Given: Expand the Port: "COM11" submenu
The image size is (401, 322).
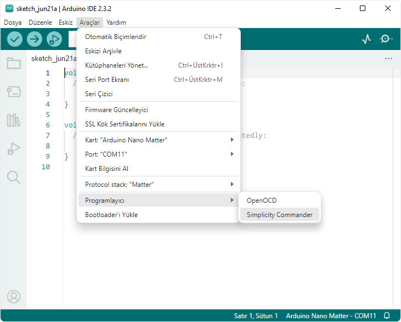Looking at the screenshot, I should [x=159, y=154].
